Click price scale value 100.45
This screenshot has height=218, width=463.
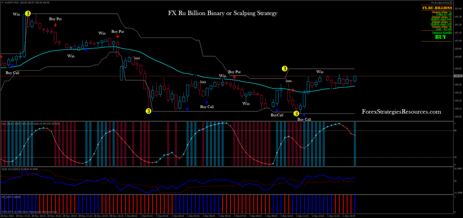[x=458, y=85]
